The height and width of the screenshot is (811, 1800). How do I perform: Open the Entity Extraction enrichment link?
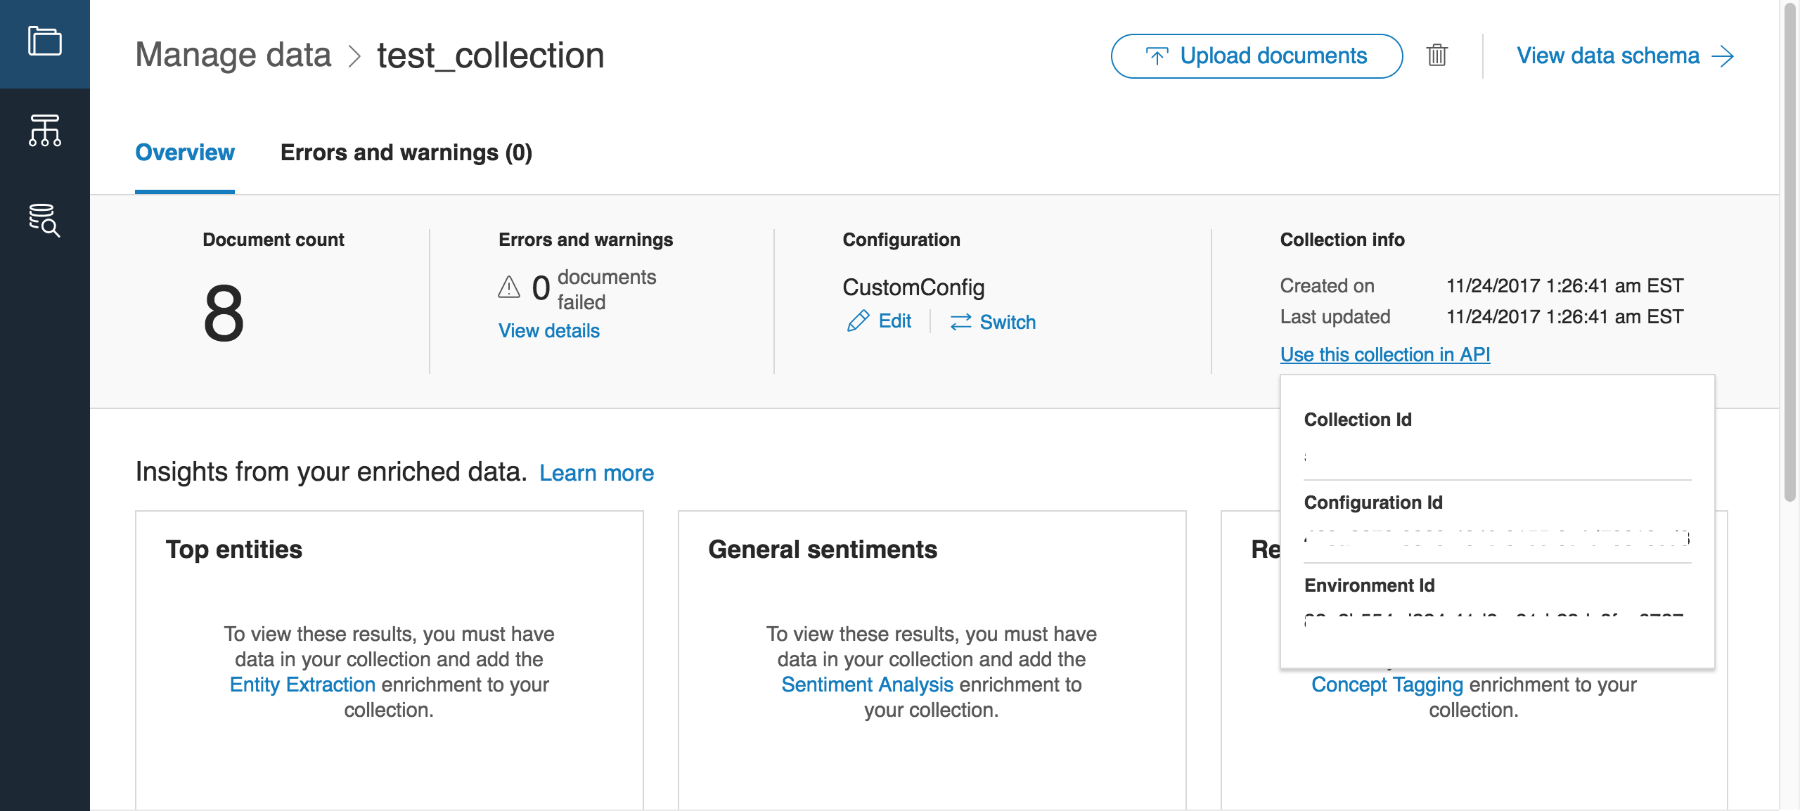pyautogui.click(x=302, y=685)
